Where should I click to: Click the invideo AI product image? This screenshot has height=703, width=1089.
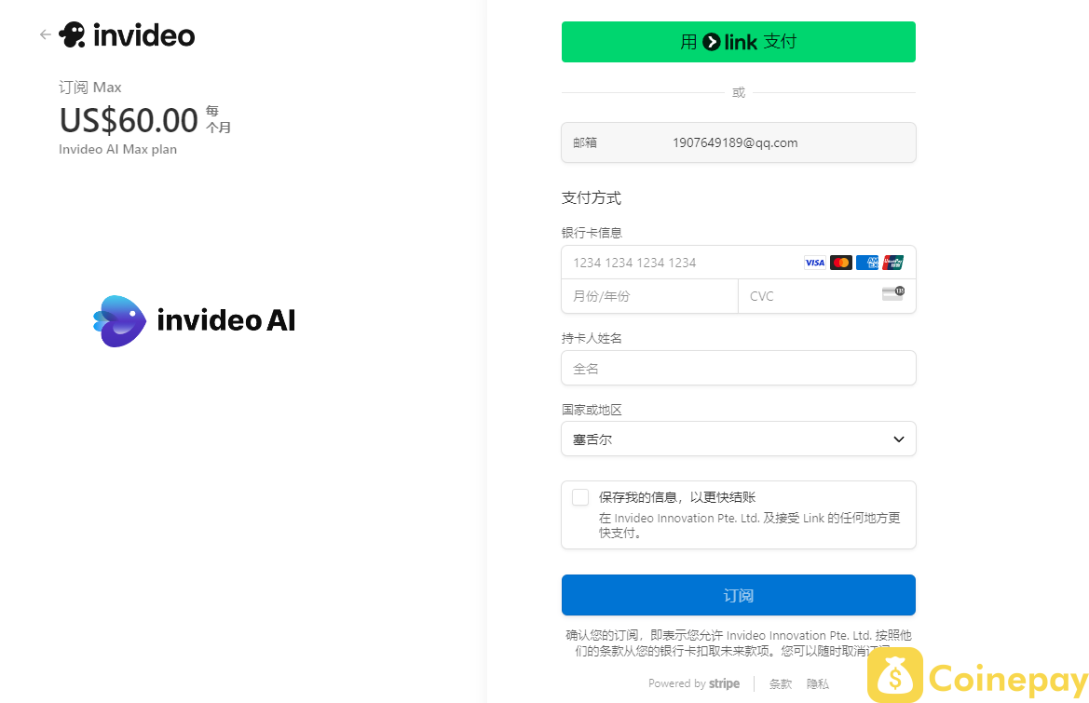[195, 320]
